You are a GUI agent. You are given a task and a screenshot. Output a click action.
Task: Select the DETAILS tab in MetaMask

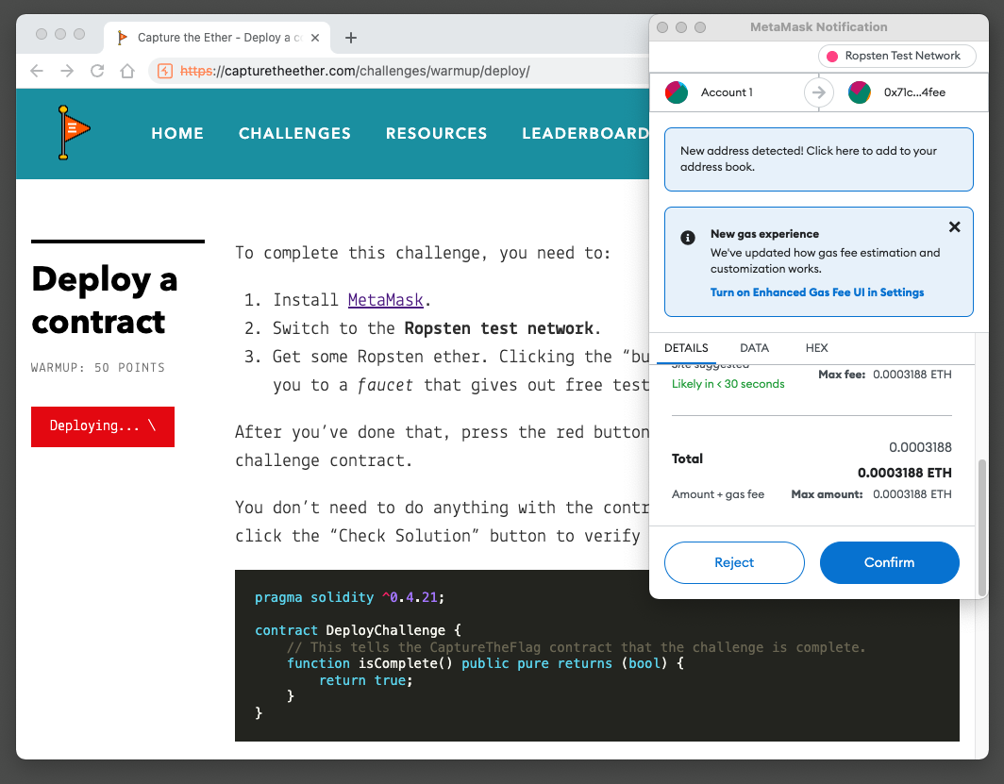[686, 348]
